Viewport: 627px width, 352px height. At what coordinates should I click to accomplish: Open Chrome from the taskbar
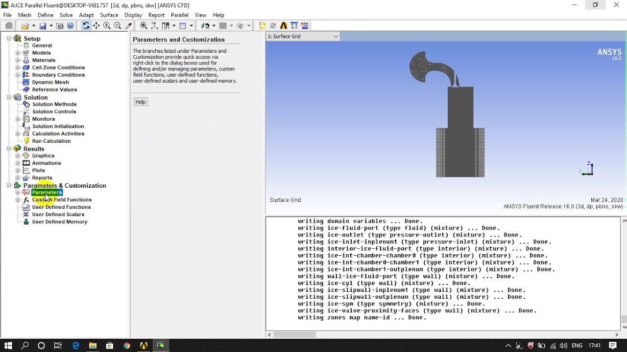tap(127, 346)
